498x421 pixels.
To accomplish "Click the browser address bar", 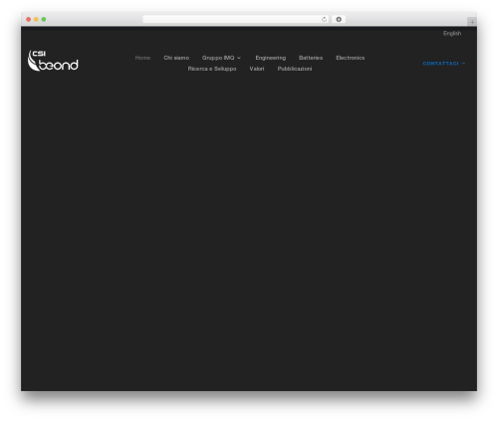I will pos(236,19).
